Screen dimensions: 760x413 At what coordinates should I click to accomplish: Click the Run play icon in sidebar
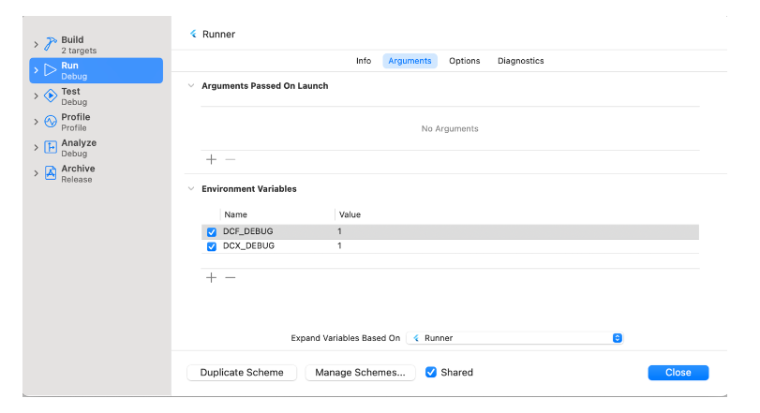click(x=51, y=70)
